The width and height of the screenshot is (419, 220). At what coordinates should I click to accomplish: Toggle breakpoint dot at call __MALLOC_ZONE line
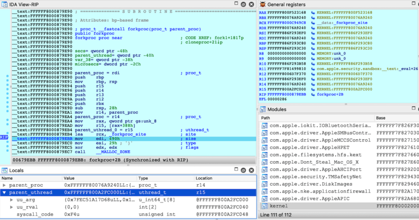pyautogui.click(x=8, y=151)
